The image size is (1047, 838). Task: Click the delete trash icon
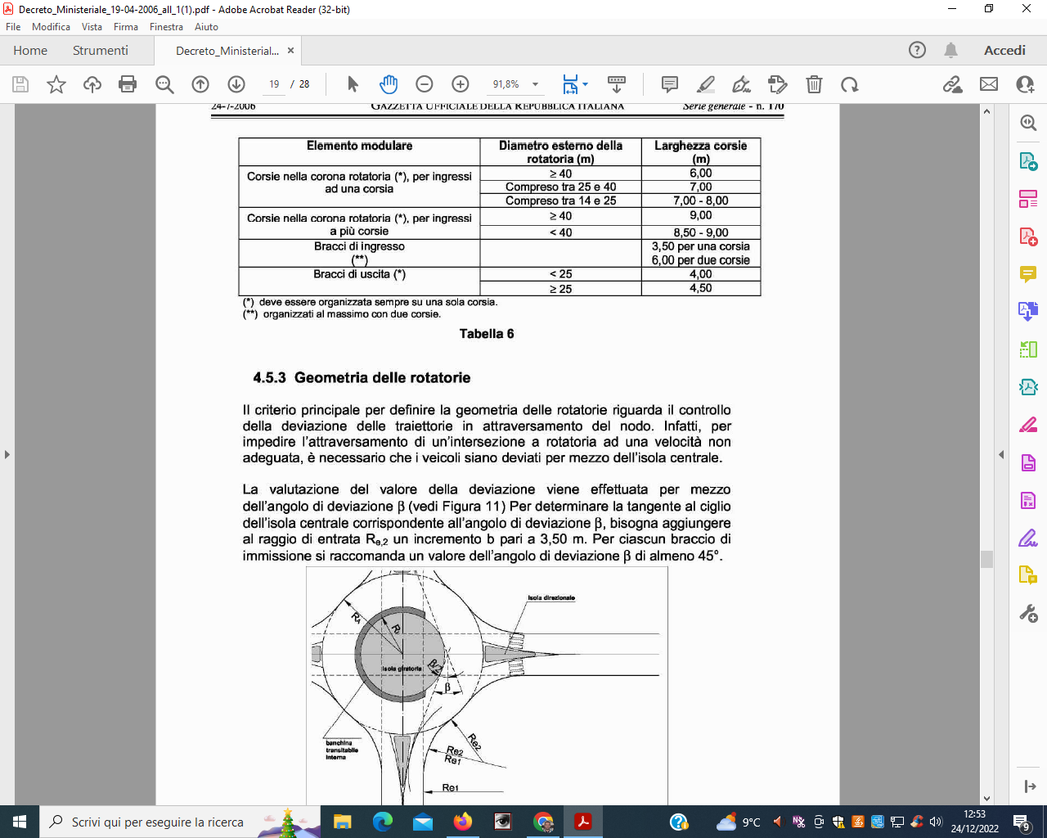point(814,84)
